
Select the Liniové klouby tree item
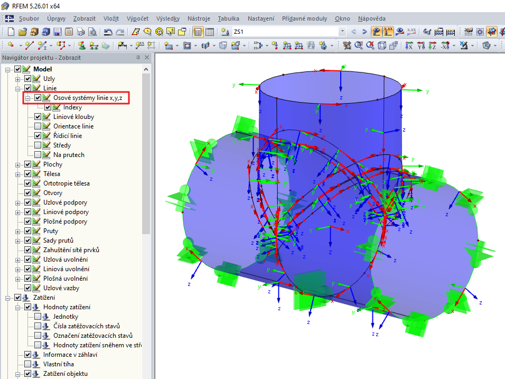point(74,117)
